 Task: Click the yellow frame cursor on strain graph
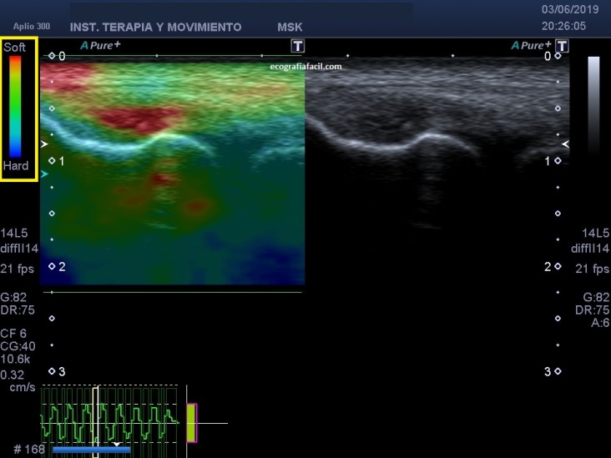coord(96,421)
